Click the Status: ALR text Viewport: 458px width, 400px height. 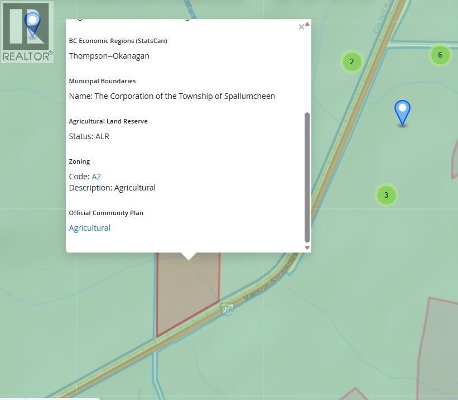tap(89, 136)
